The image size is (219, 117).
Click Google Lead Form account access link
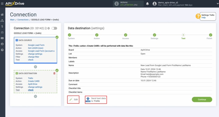41,51
